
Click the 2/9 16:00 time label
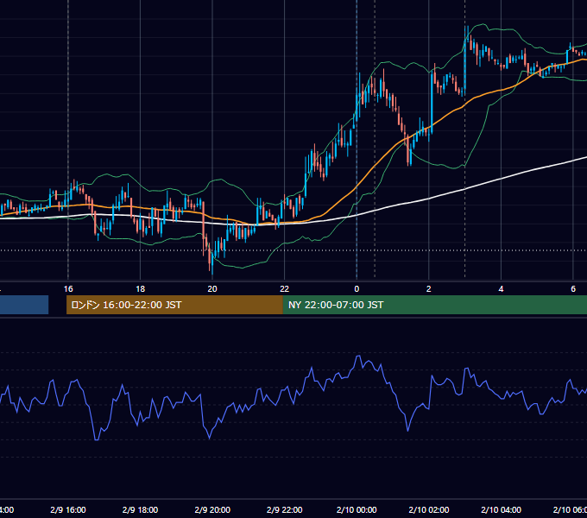tap(68, 509)
